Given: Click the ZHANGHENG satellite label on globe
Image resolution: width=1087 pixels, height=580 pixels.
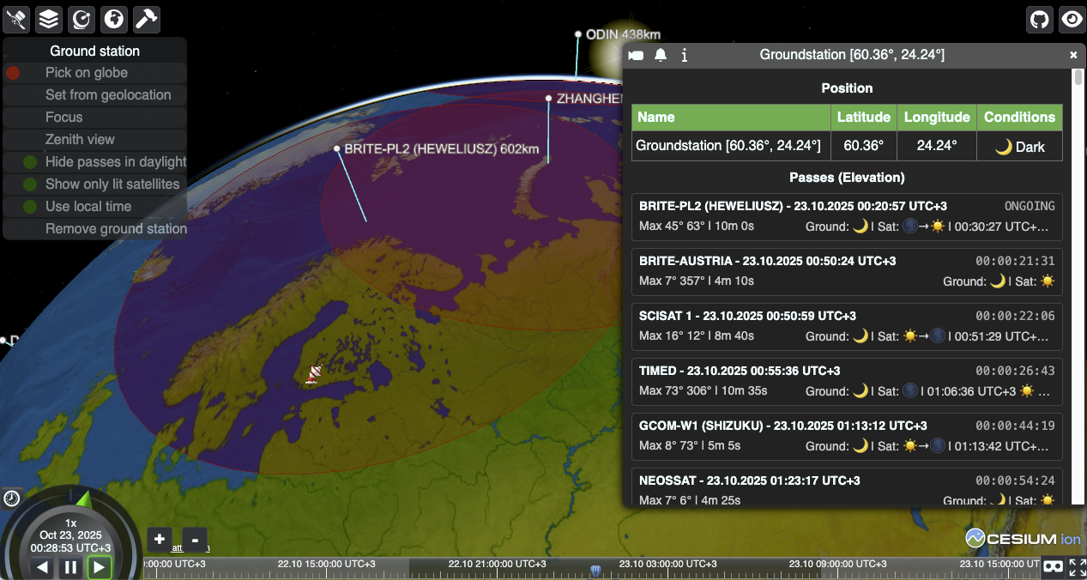Looking at the screenshot, I should click(x=589, y=99).
